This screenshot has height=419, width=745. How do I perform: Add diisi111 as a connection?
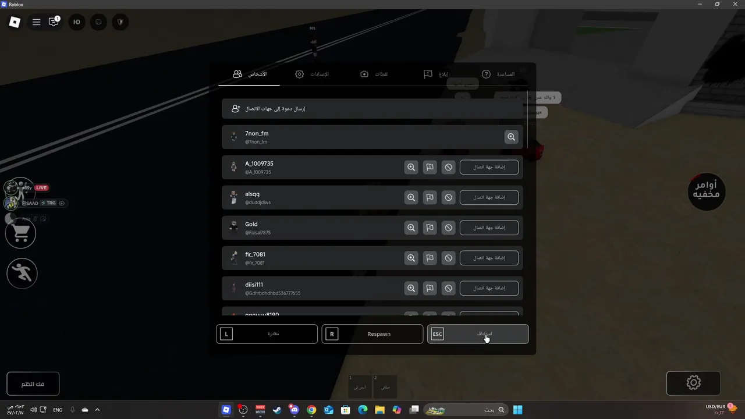pos(489,288)
